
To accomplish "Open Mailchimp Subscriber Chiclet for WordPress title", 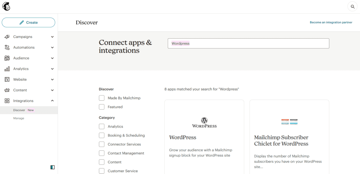I will click(281, 141).
